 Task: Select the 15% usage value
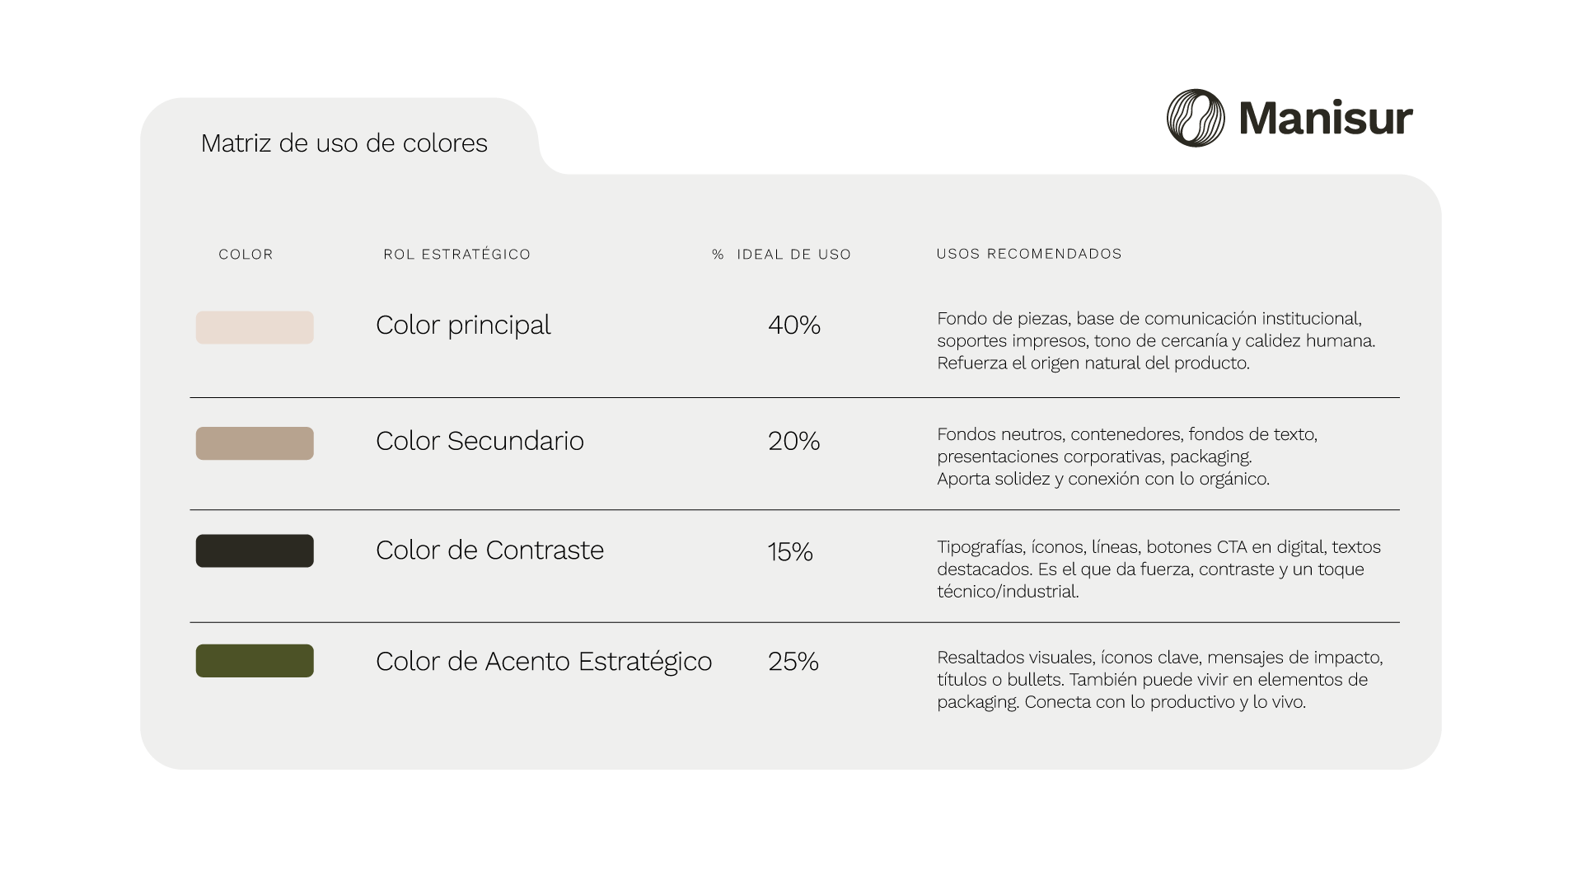[790, 551]
